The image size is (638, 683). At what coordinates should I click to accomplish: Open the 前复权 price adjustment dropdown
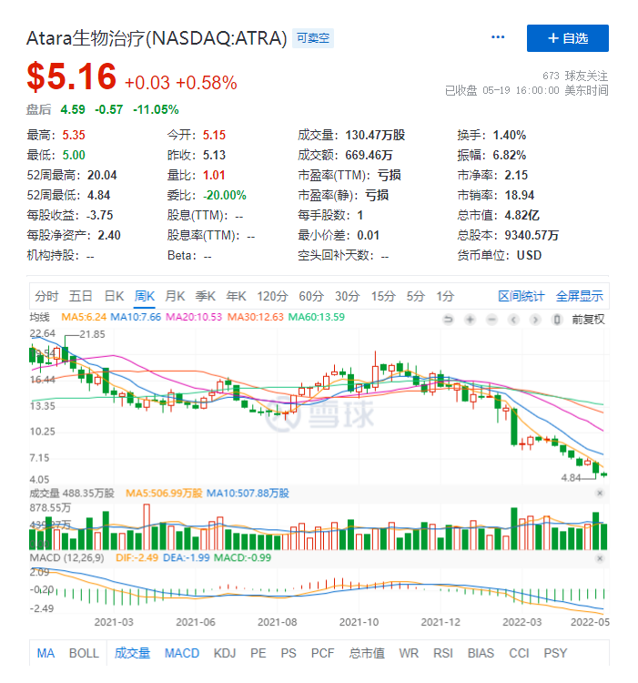click(588, 320)
